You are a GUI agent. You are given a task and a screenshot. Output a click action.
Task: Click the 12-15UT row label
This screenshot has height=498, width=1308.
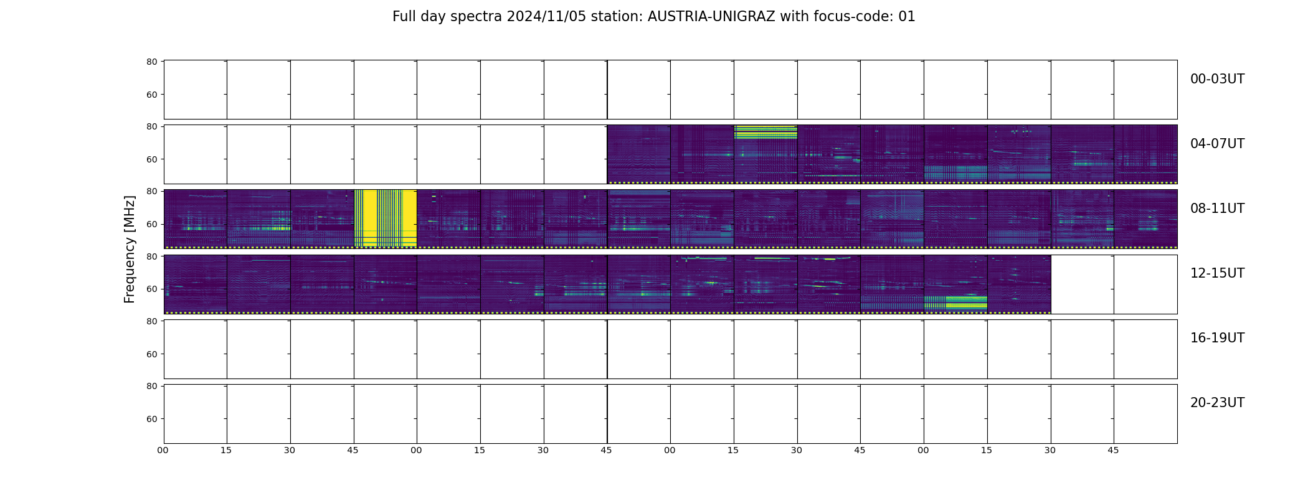tap(1217, 273)
